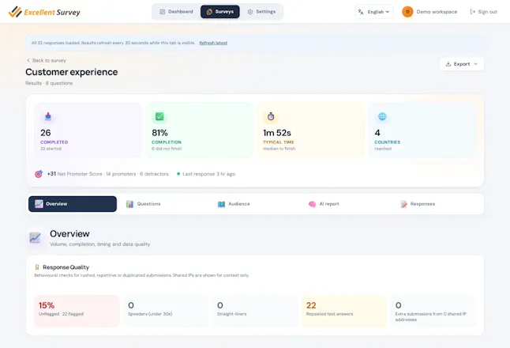Click the Audience map icon

(x=221, y=204)
